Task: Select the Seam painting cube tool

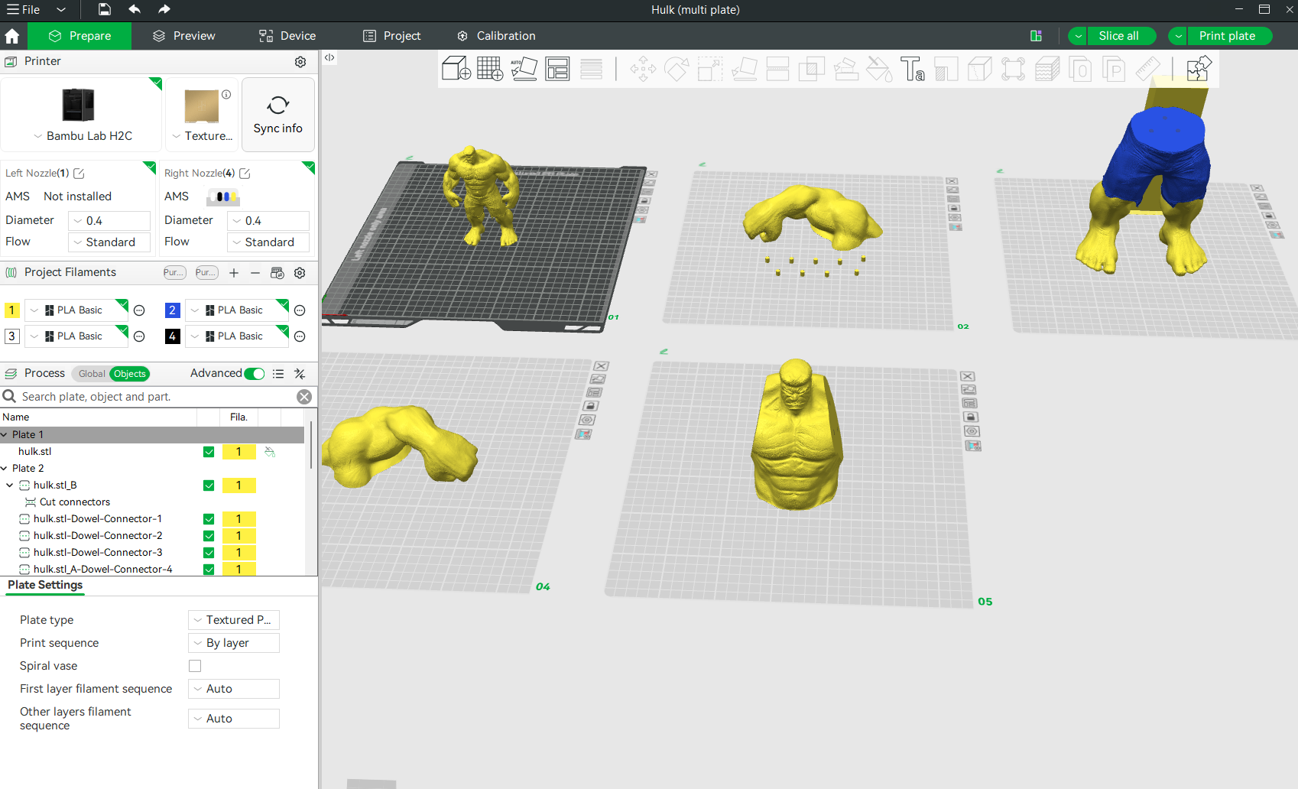Action: 979,69
